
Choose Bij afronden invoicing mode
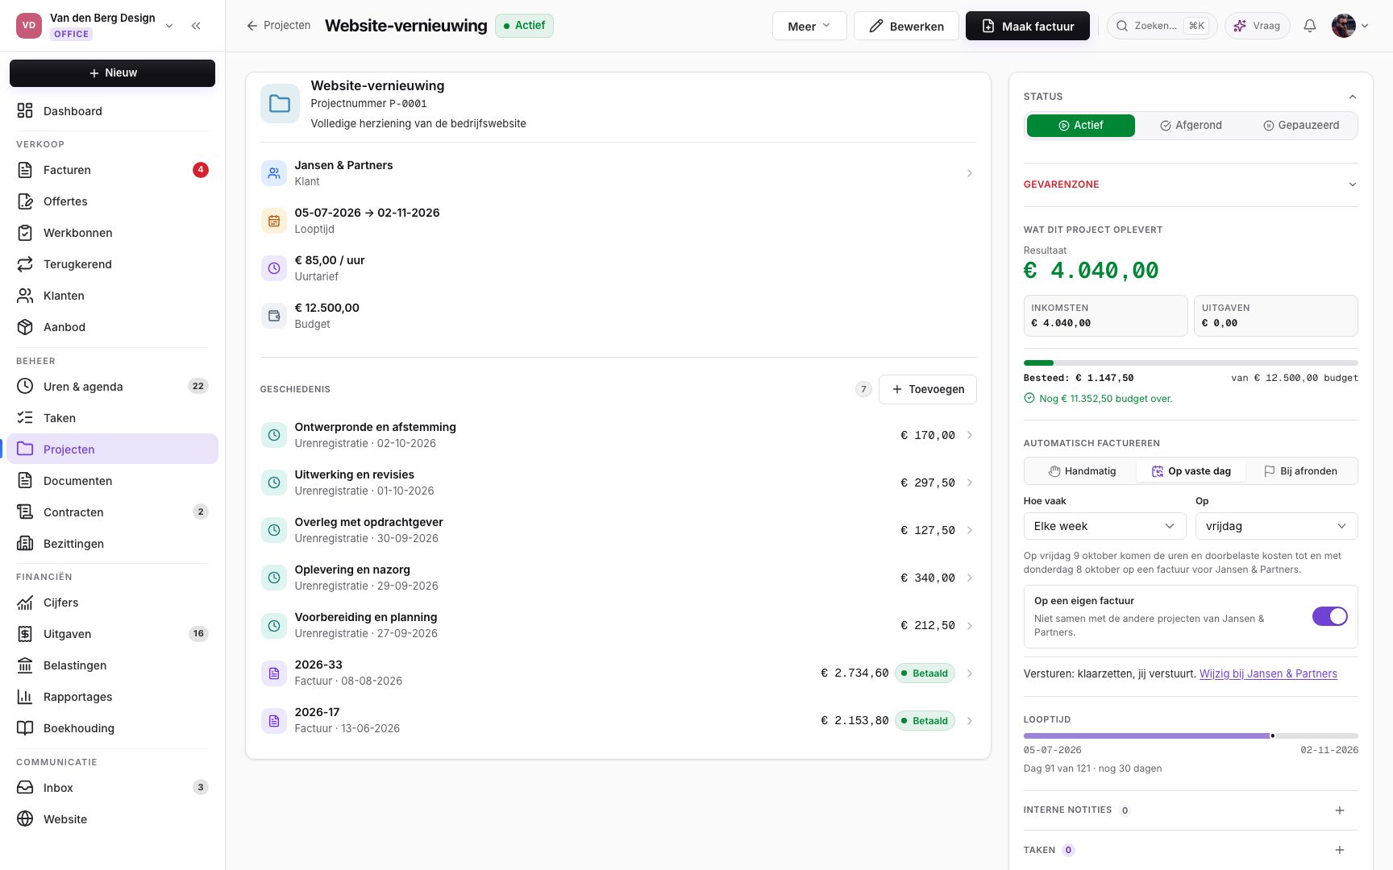[x=1300, y=471]
